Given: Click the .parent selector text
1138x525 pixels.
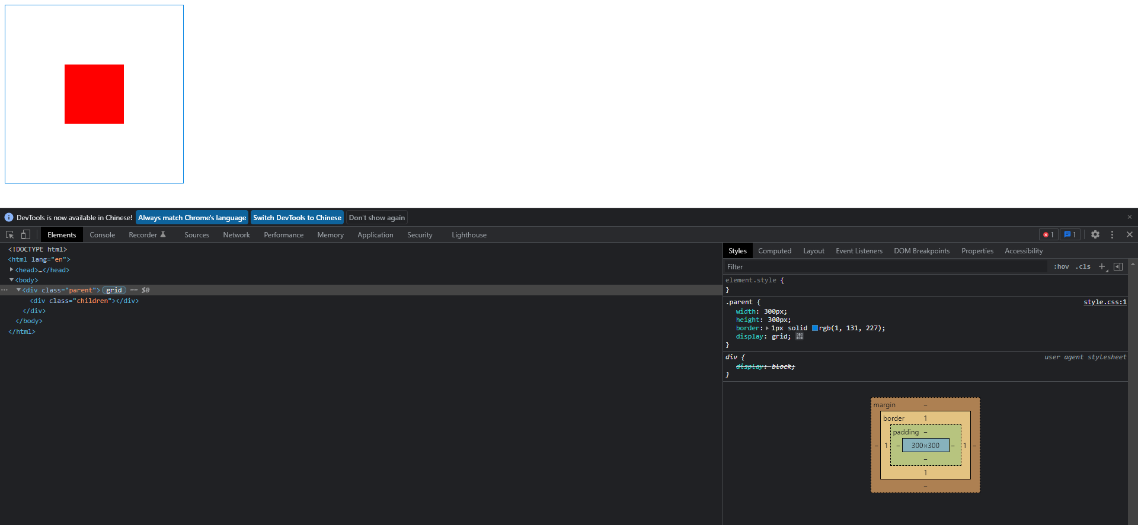Looking at the screenshot, I should tap(740, 302).
